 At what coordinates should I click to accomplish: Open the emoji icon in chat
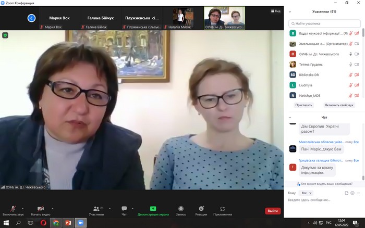point(352,193)
